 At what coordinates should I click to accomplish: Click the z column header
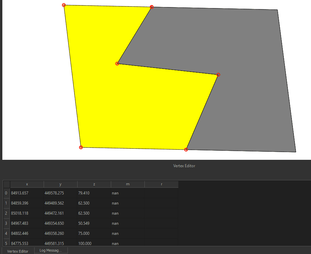click(94, 184)
